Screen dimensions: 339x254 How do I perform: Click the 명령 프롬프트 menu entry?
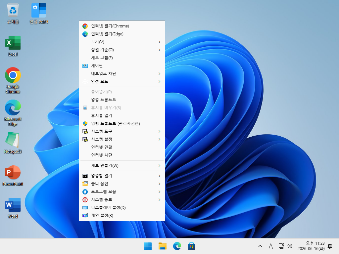[122, 100]
